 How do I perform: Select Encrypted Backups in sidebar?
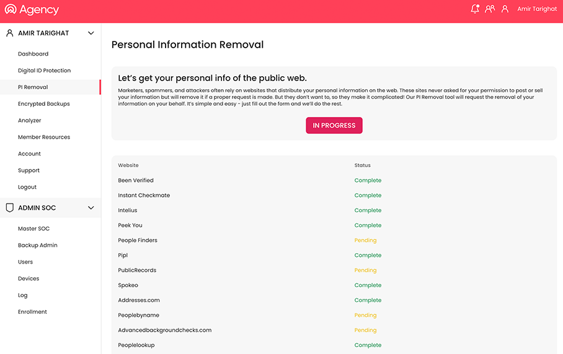coord(43,104)
